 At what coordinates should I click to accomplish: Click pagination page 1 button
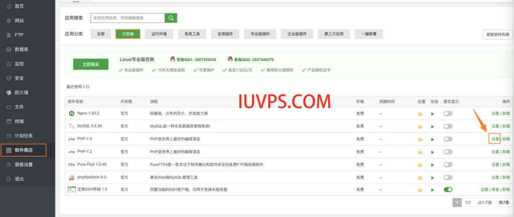point(457,202)
